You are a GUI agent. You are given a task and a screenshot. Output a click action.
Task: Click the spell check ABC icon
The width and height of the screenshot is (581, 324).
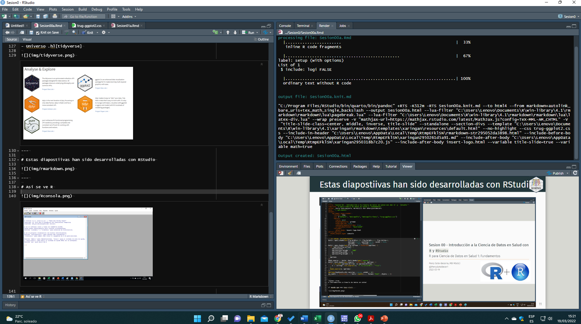point(67,32)
